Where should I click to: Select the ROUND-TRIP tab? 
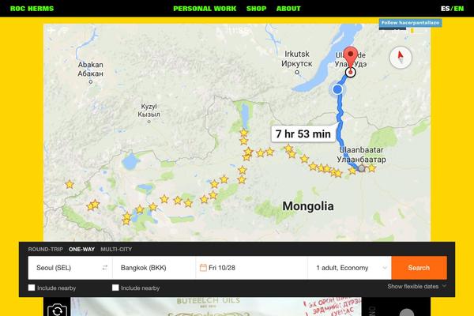[45, 249]
